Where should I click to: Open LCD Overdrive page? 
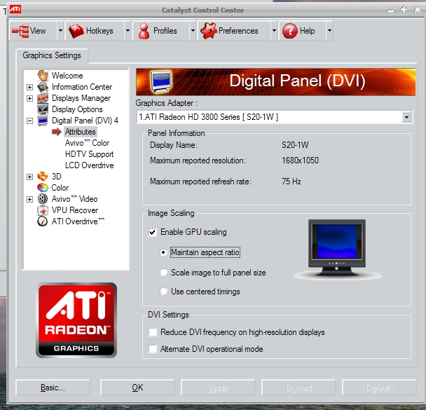(90, 165)
